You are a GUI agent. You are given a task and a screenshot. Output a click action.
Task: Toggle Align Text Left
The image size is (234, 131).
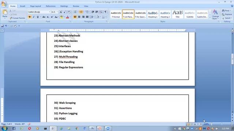pyautogui.click(x=75, y=17)
